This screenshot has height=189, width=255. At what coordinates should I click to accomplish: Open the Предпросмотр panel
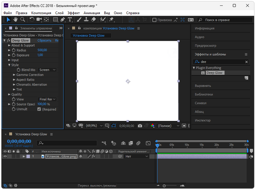(x=206, y=46)
